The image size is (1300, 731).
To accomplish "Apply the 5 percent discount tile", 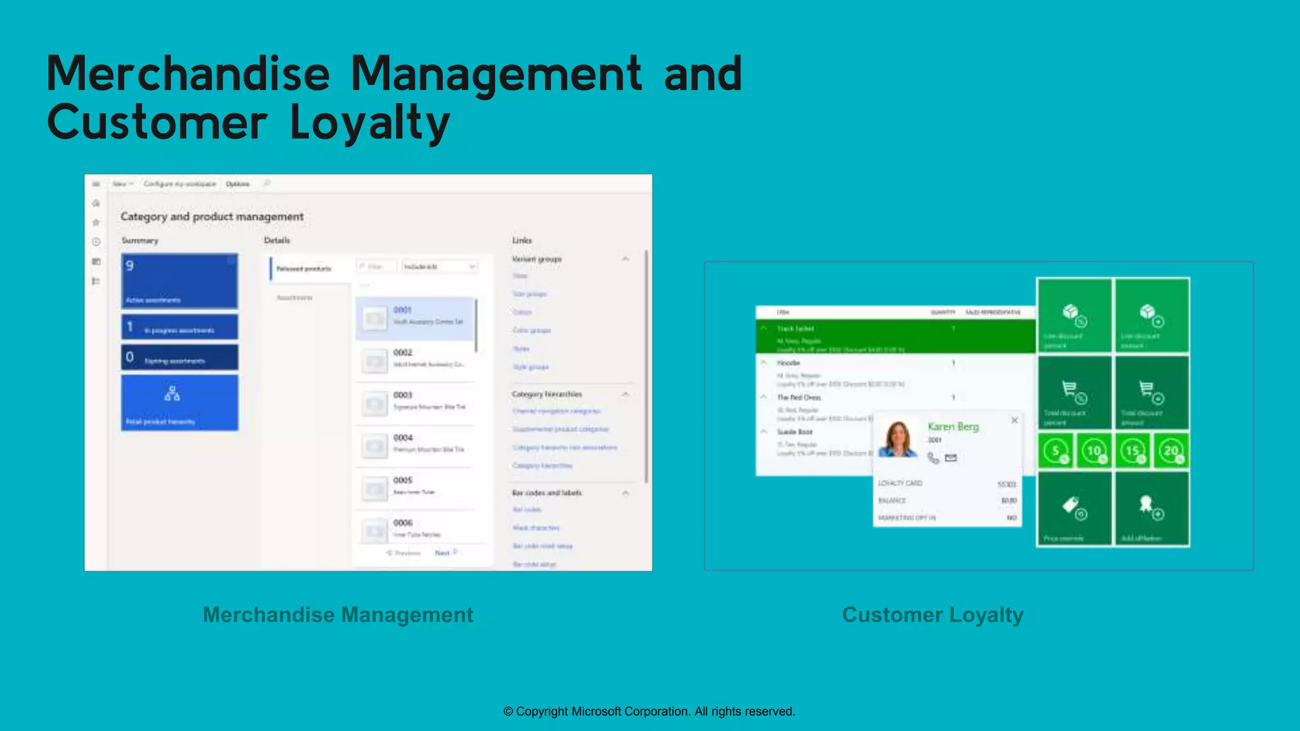I will pos(1056,451).
